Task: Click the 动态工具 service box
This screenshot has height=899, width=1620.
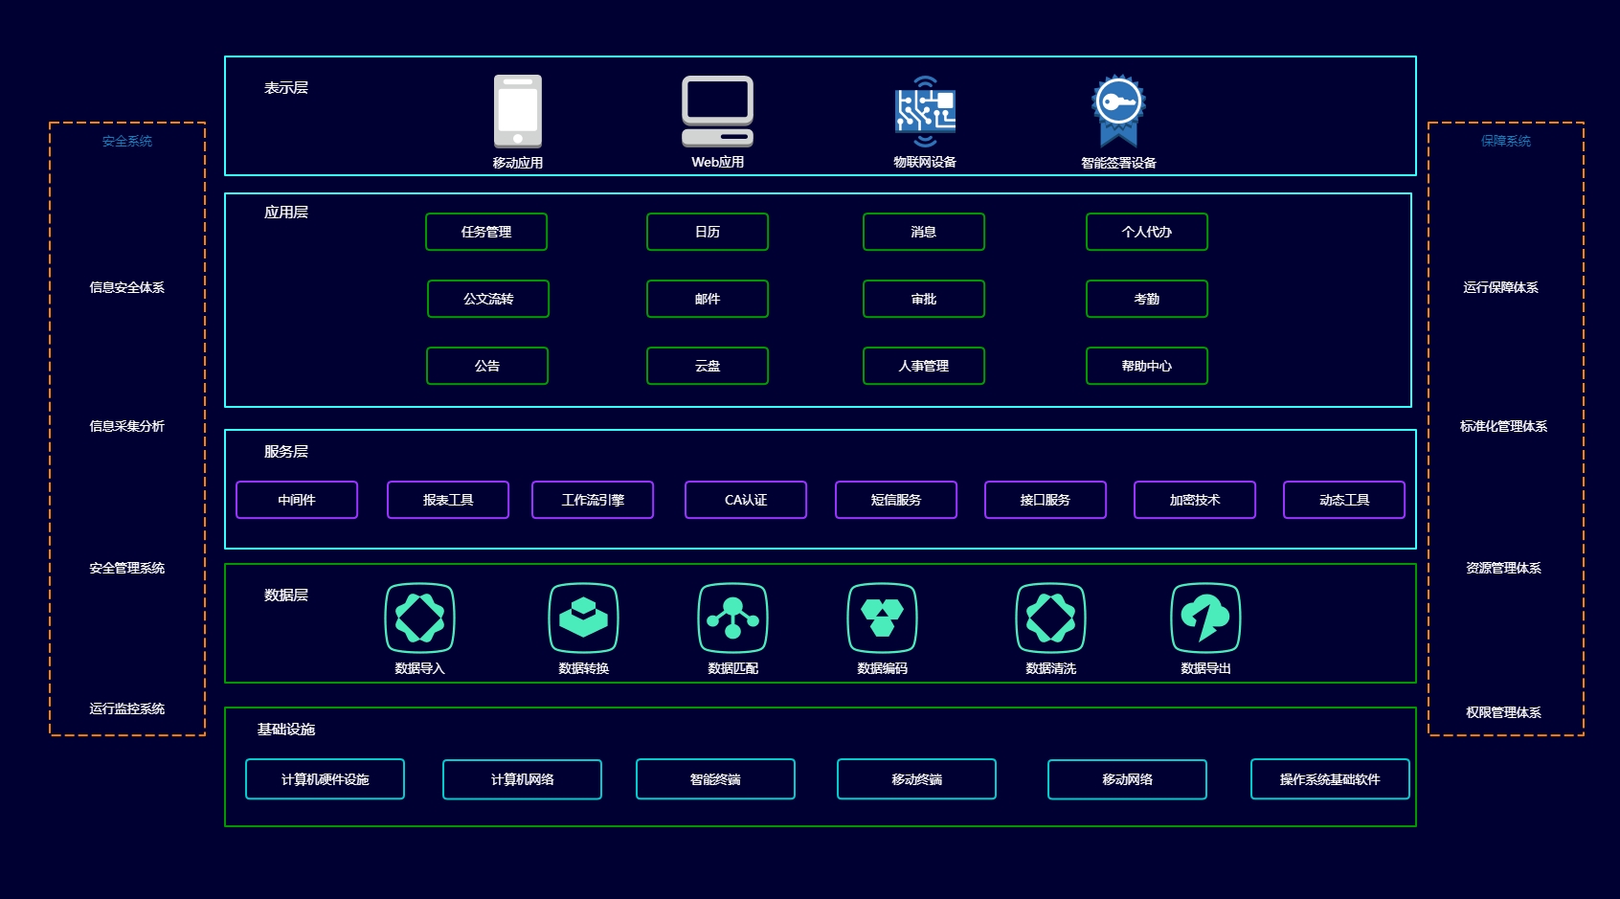Action: pyautogui.click(x=1344, y=500)
